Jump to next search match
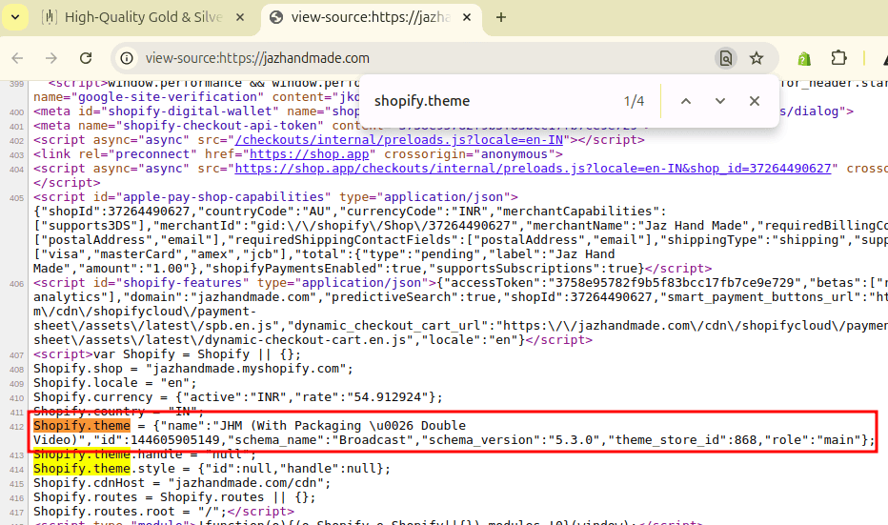888x525 pixels. [x=719, y=101]
